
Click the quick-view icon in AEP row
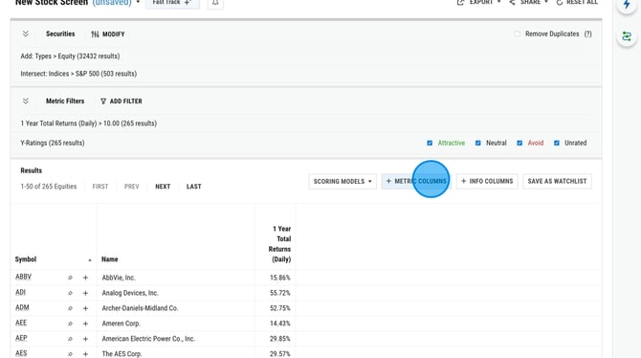click(70, 339)
